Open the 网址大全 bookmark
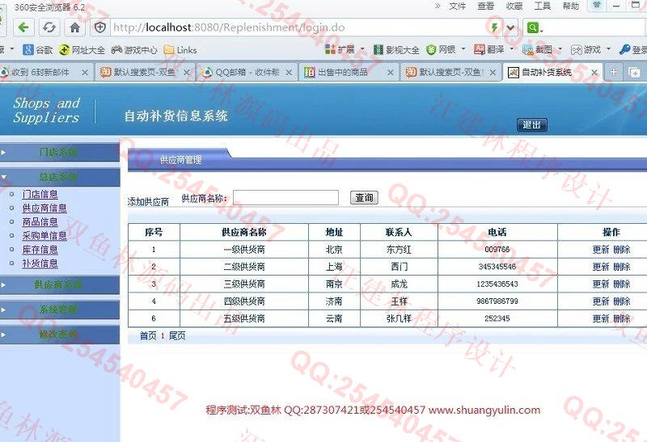Screen dimensions: 647x442 click(x=82, y=50)
